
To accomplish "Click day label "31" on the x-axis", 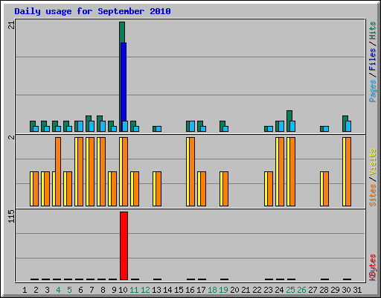I will click(x=357, y=290).
